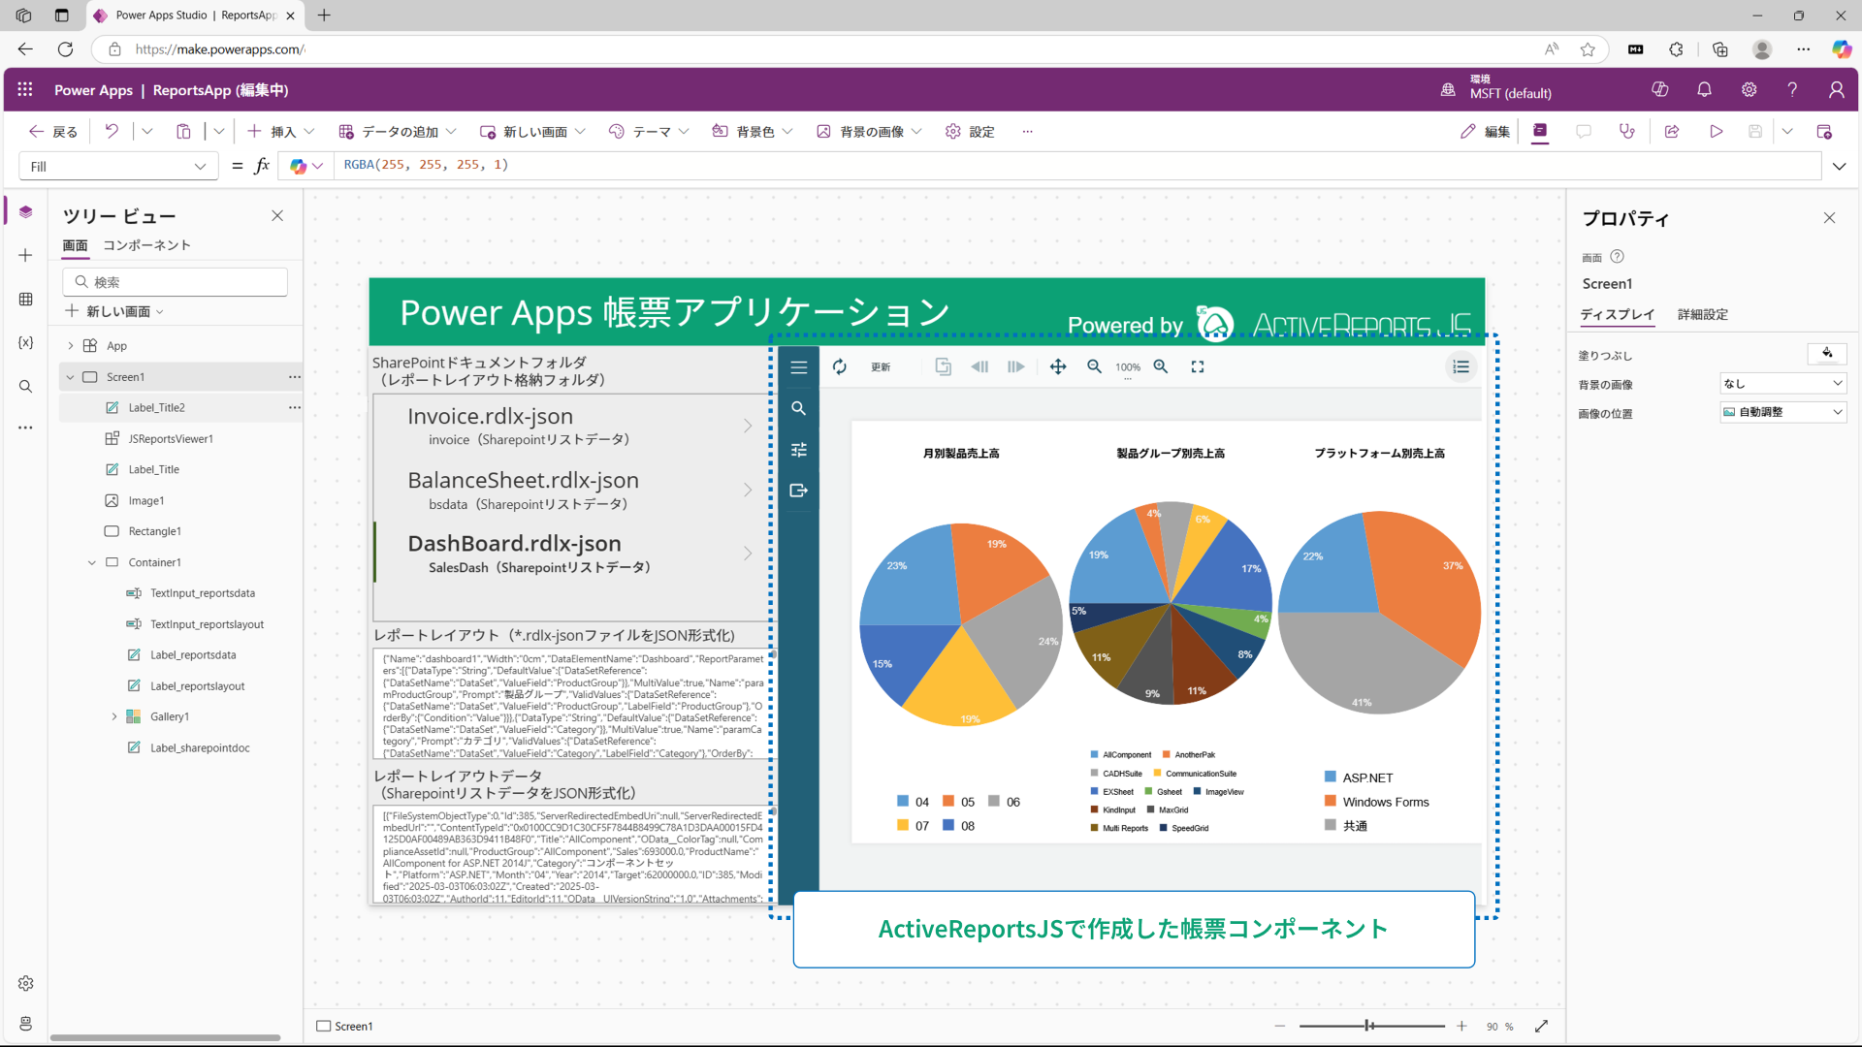The image size is (1862, 1047).
Task: Collapse the Container1 tree node
Action: (x=92, y=562)
